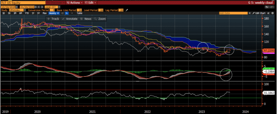Switch to Table view
The width and height of the screenshot is (277, 114).
[x=79, y=13]
